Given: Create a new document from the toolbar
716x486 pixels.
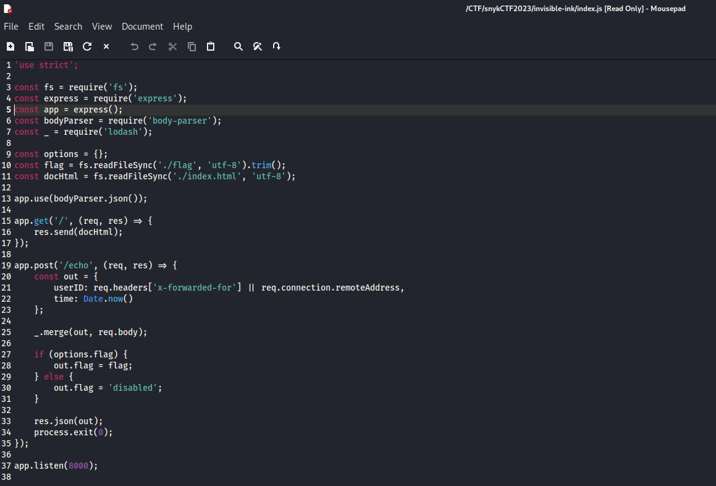Looking at the screenshot, I should (x=11, y=46).
